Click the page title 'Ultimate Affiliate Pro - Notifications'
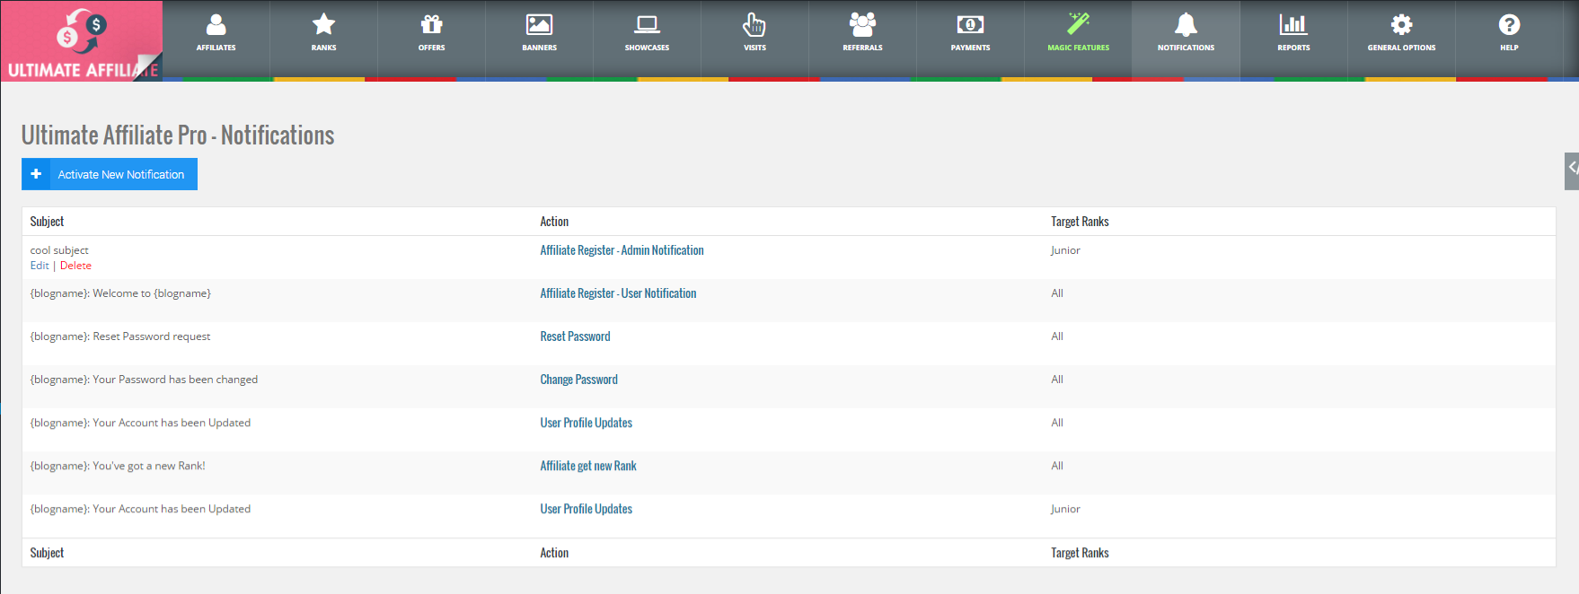1579x594 pixels. click(x=178, y=135)
